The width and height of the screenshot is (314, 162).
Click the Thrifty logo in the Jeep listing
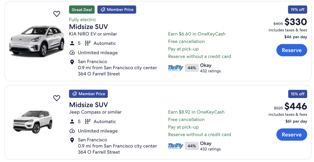[x=175, y=146]
